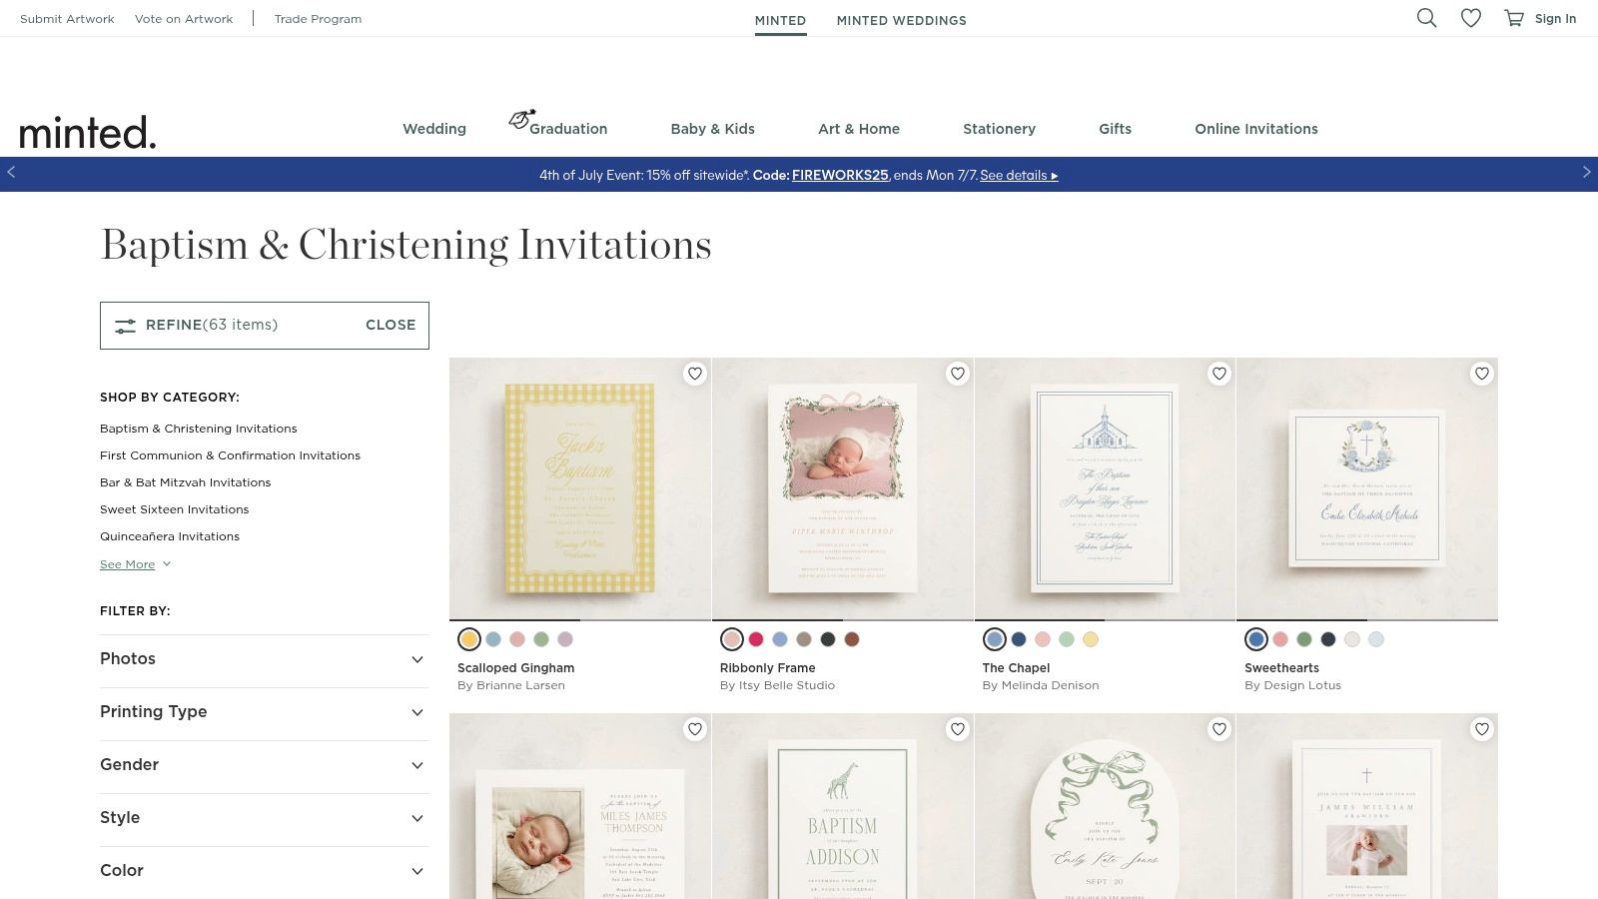Choose yellow swatch for The Chapel
Image resolution: width=1598 pixels, height=899 pixels.
pos(1091,639)
